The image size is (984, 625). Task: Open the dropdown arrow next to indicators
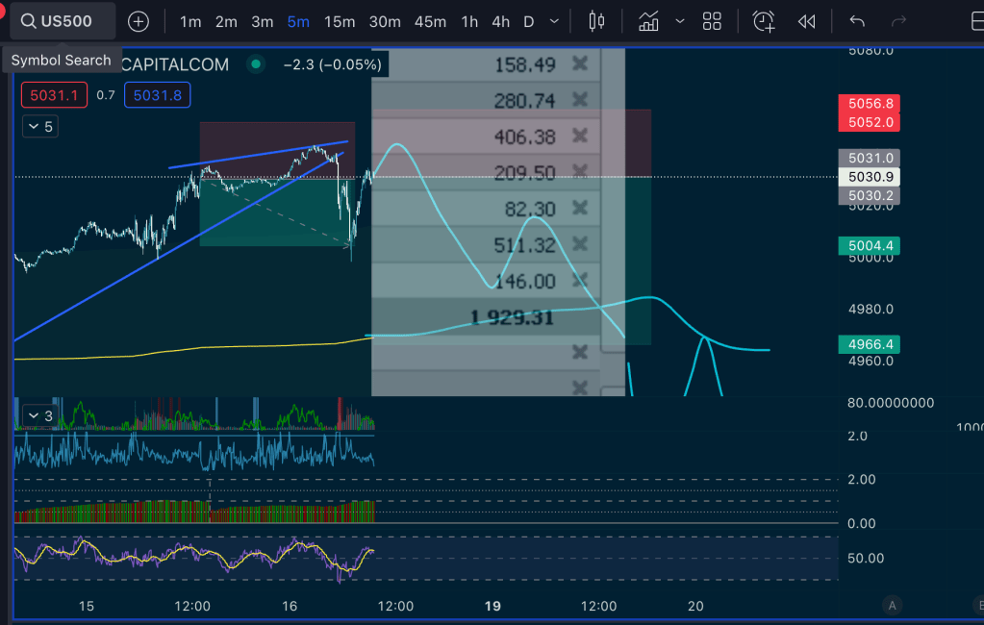point(680,21)
